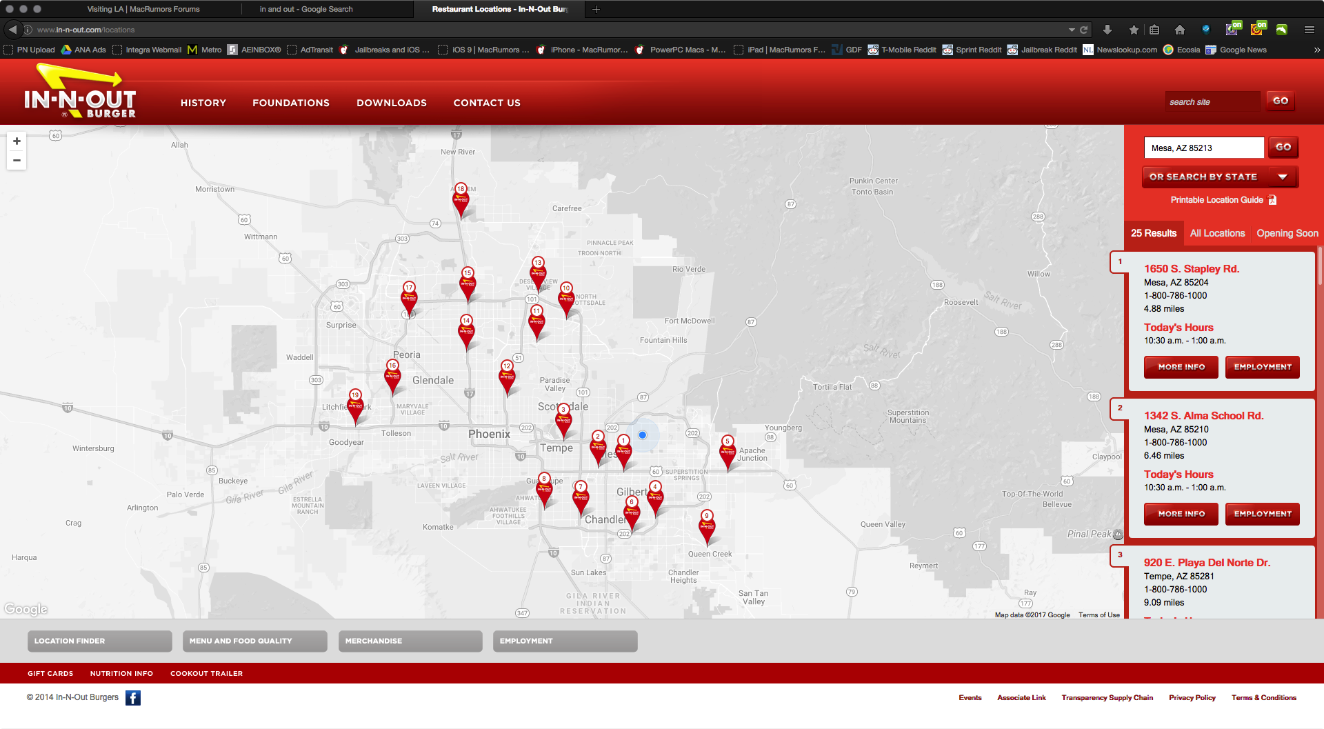The image size is (1324, 729).
Task: Reload the page with the refresh icon
Action: click(x=1084, y=30)
